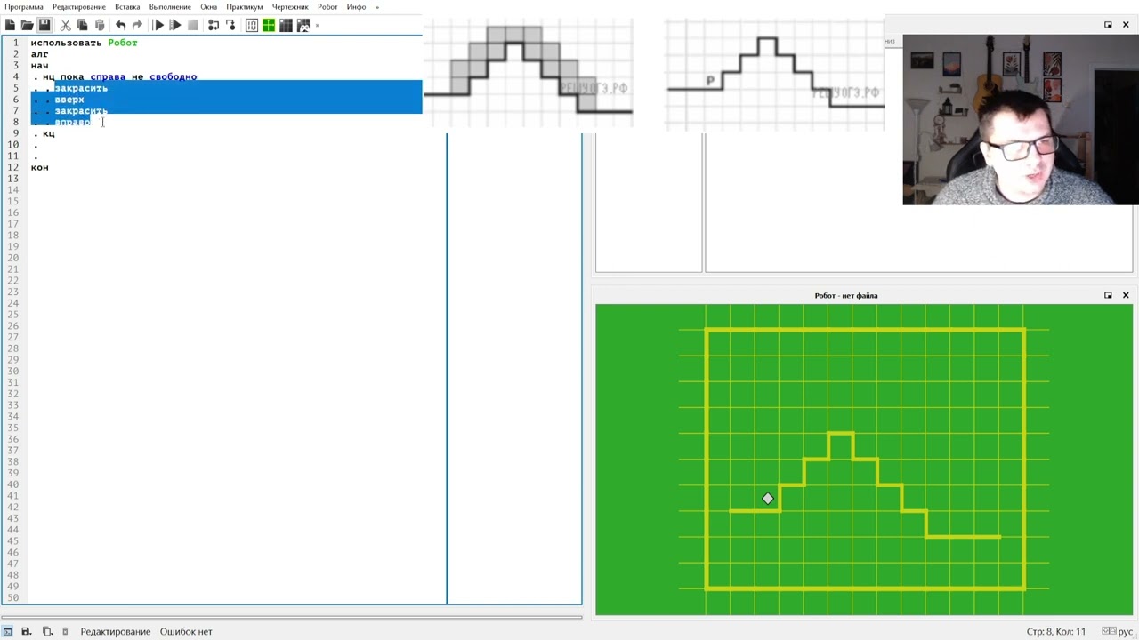Open the Робот menu
Viewport: 1139px width, 640px height.
pos(327,7)
